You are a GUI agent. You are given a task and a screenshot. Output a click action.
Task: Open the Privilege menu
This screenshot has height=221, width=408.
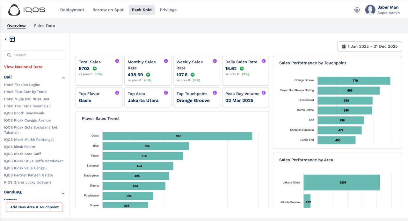(168, 10)
